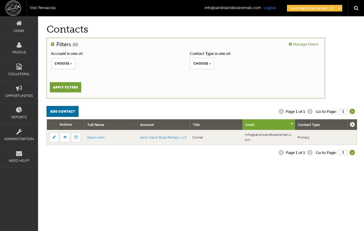
Task: Edit Dawn Hart contact pencil icon
Action: 54,137
